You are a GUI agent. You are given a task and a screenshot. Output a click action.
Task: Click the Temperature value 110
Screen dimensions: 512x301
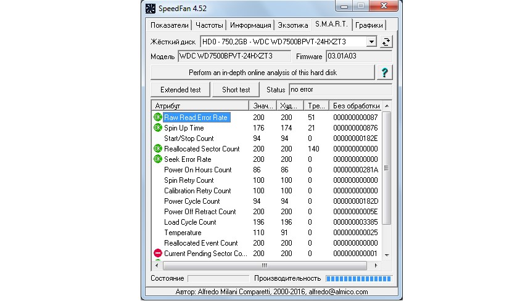(258, 232)
